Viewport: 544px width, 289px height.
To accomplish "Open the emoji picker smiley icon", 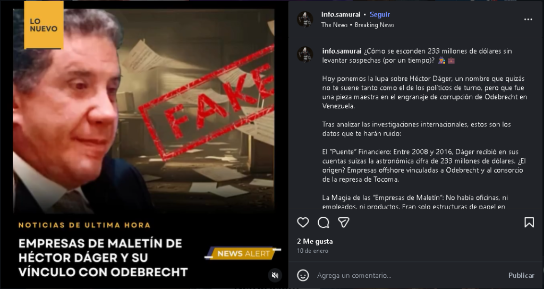I will (x=303, y=276).
